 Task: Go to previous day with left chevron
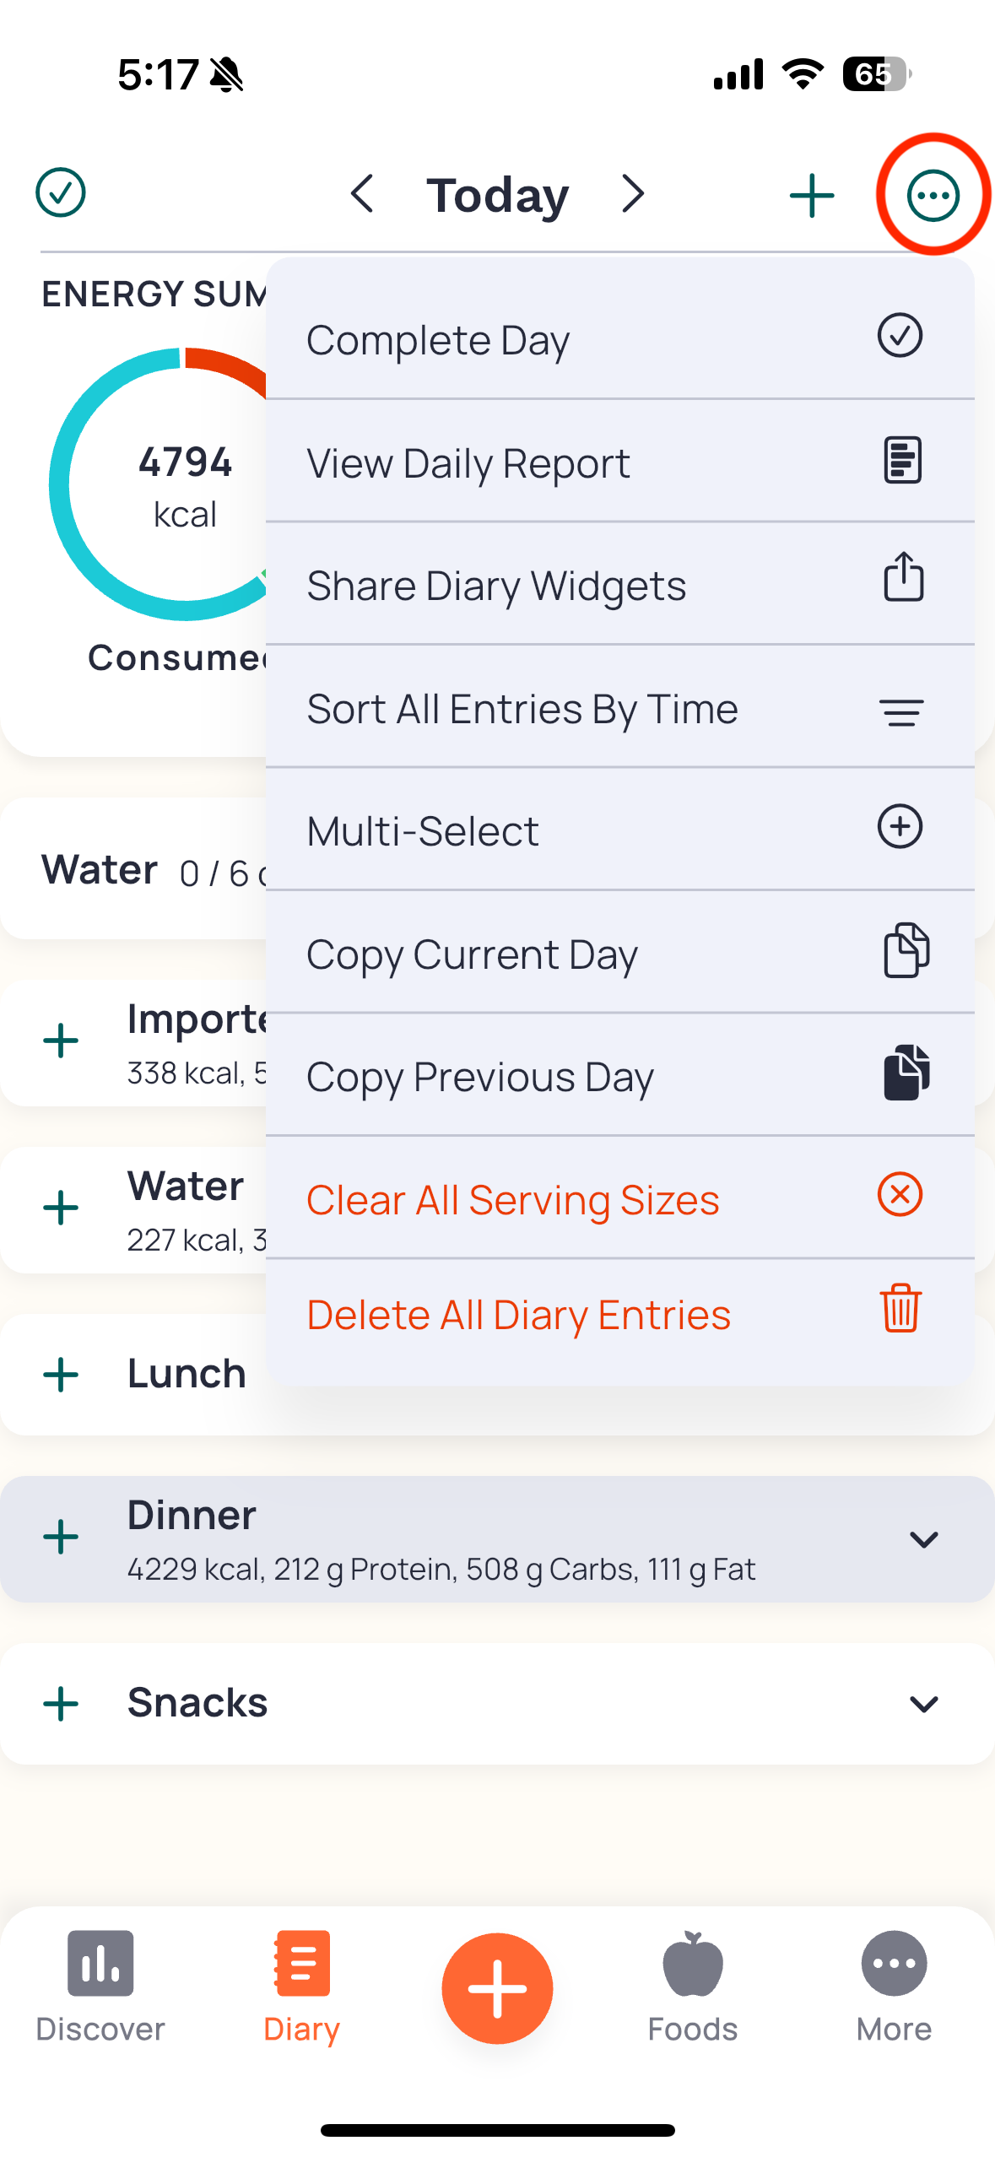coord(362,194)
